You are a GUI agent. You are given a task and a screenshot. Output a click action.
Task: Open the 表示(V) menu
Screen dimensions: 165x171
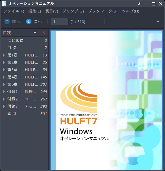(x=52, y=11)
